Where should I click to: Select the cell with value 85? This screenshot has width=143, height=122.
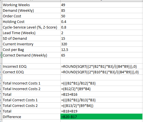coord(102,10)
